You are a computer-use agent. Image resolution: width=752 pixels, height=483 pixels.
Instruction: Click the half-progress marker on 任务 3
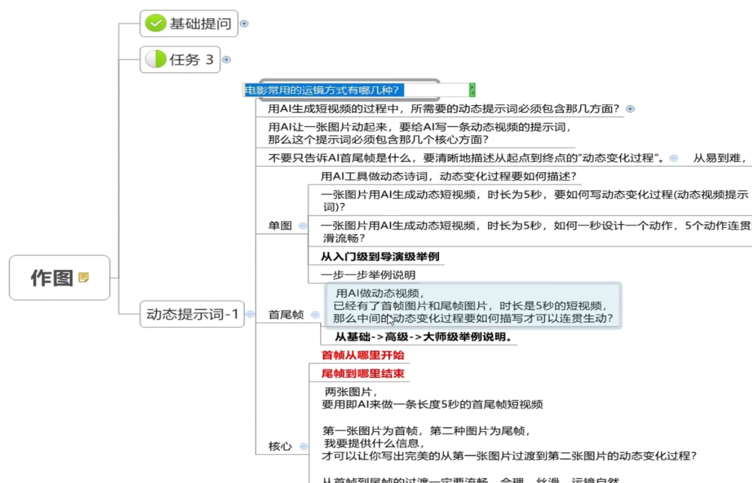(x=156, y=60)
